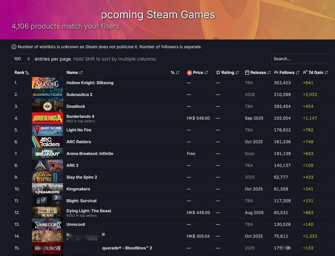Open Deadlock game link

pyautogui.click(x=76, y=106)
